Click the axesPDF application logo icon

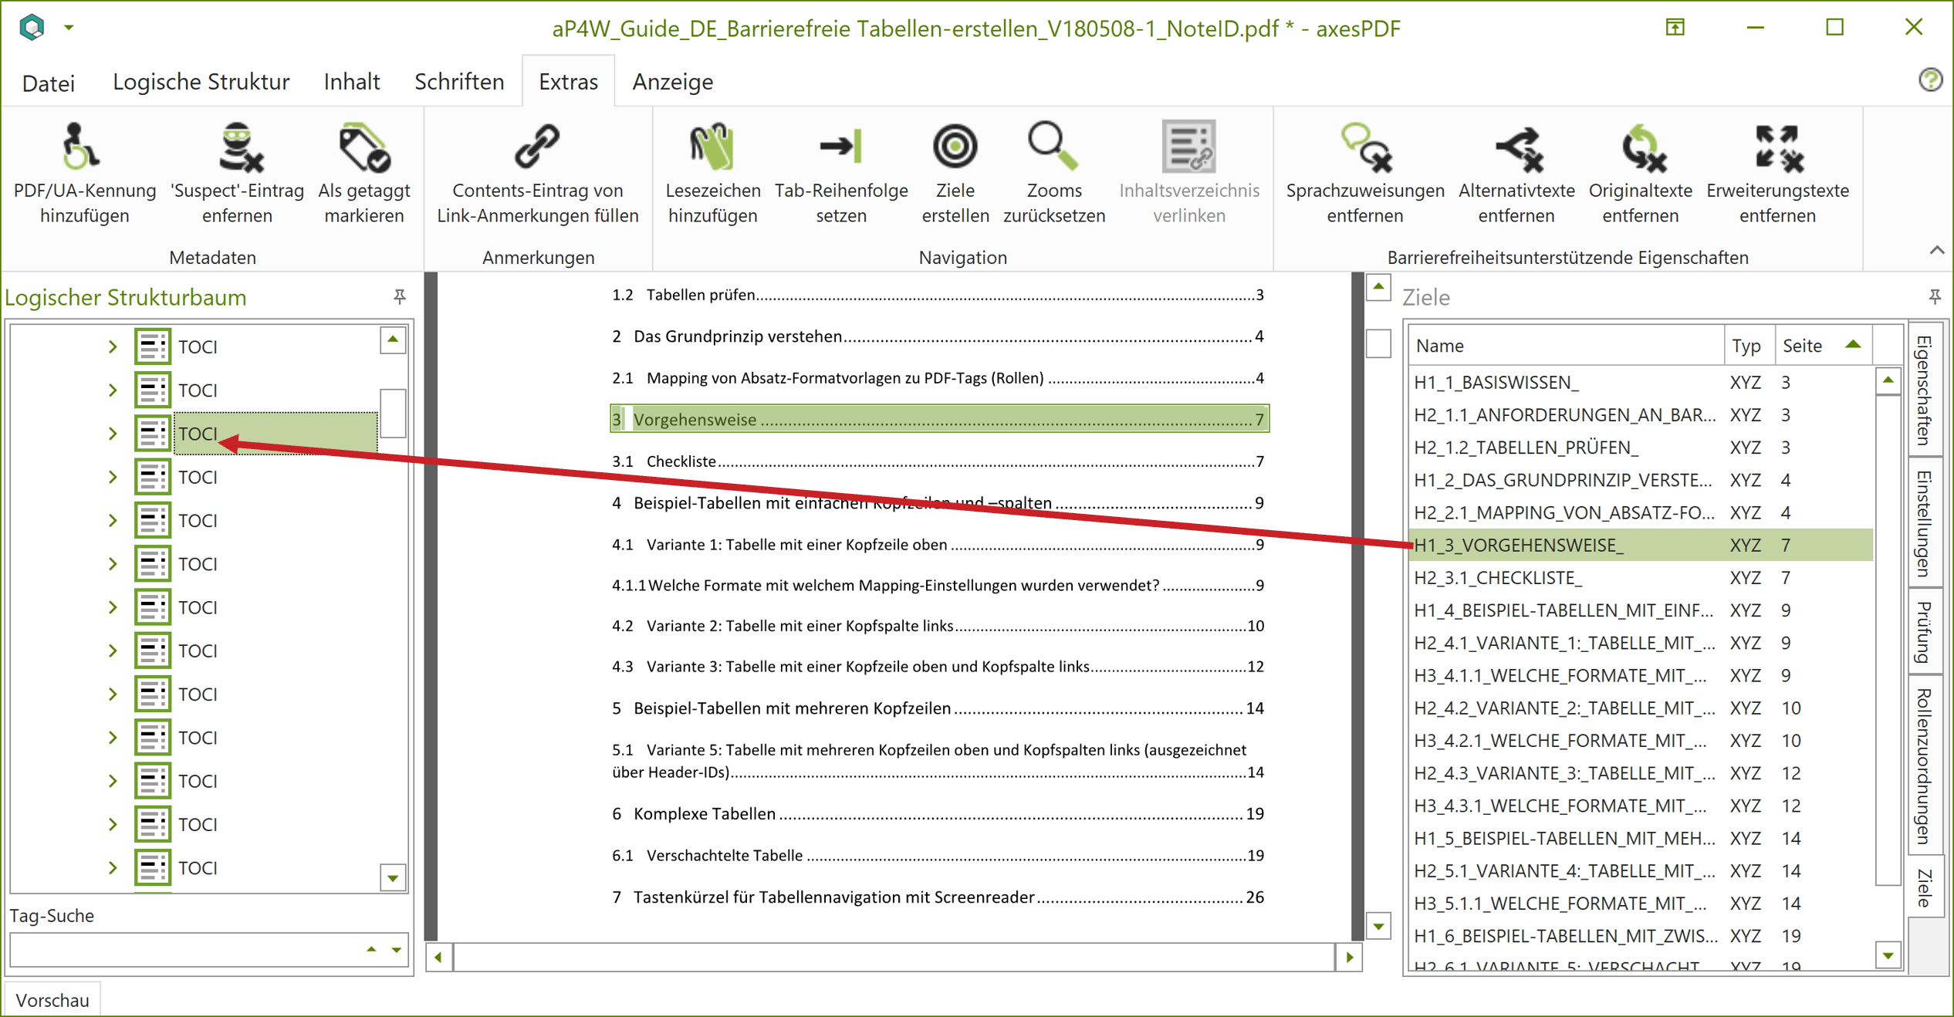[x=32, y=27]
